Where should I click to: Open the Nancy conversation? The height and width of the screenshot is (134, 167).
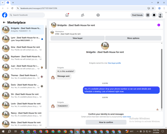(x=22, y=114)
